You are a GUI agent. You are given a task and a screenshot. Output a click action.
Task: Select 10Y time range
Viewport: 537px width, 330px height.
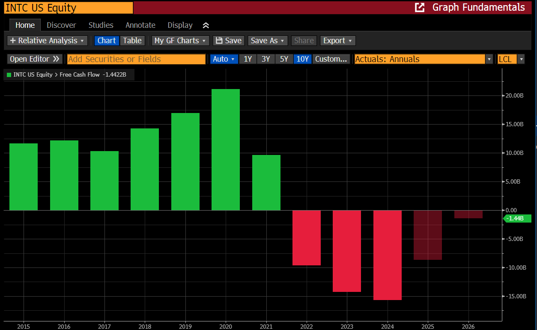[302, 59]
